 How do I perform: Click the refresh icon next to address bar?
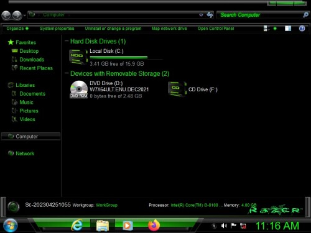(210, 15)
